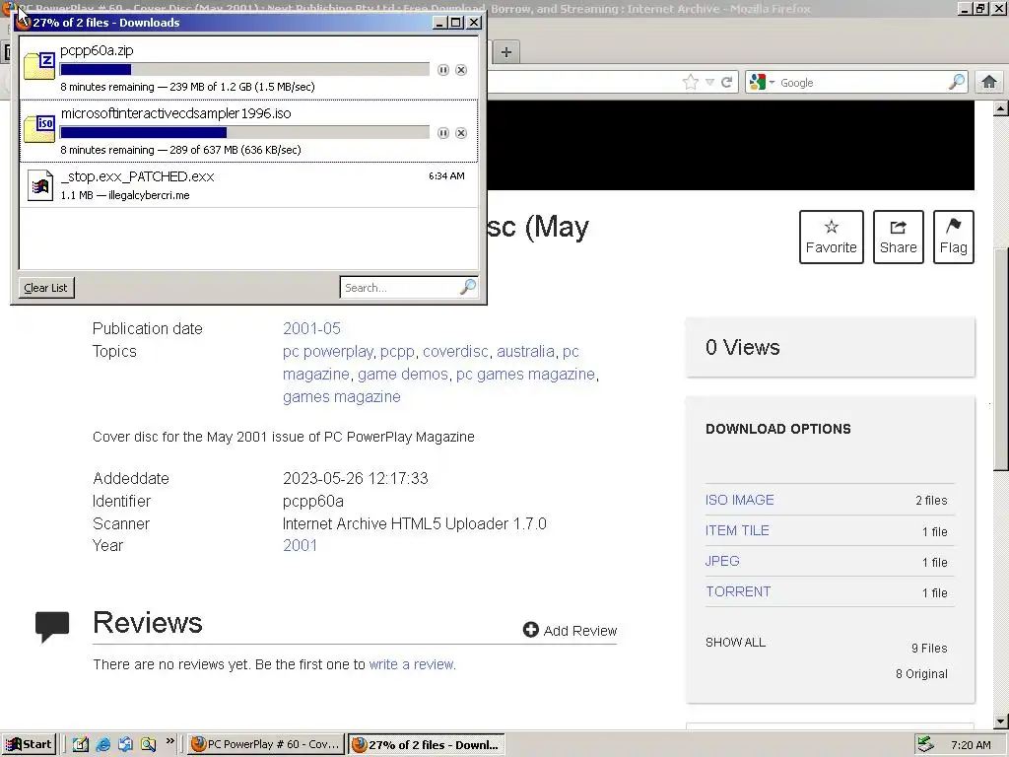Open the folder search quick launch icon

click(x=148, y=744)
